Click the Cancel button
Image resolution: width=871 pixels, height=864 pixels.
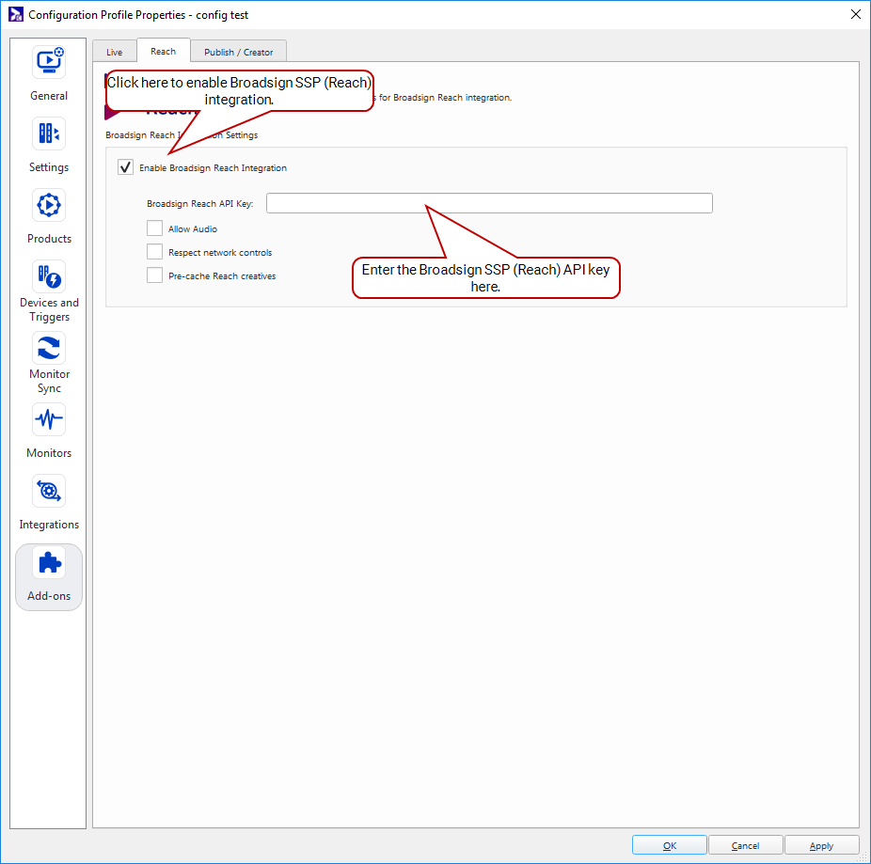[746, 845]
